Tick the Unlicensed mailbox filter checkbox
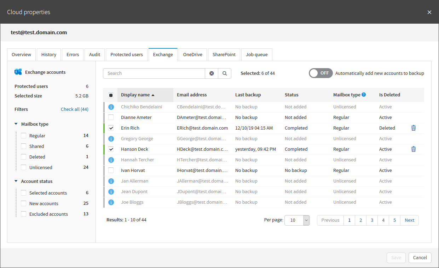This screenshot has height=268, width=439. 24,167
